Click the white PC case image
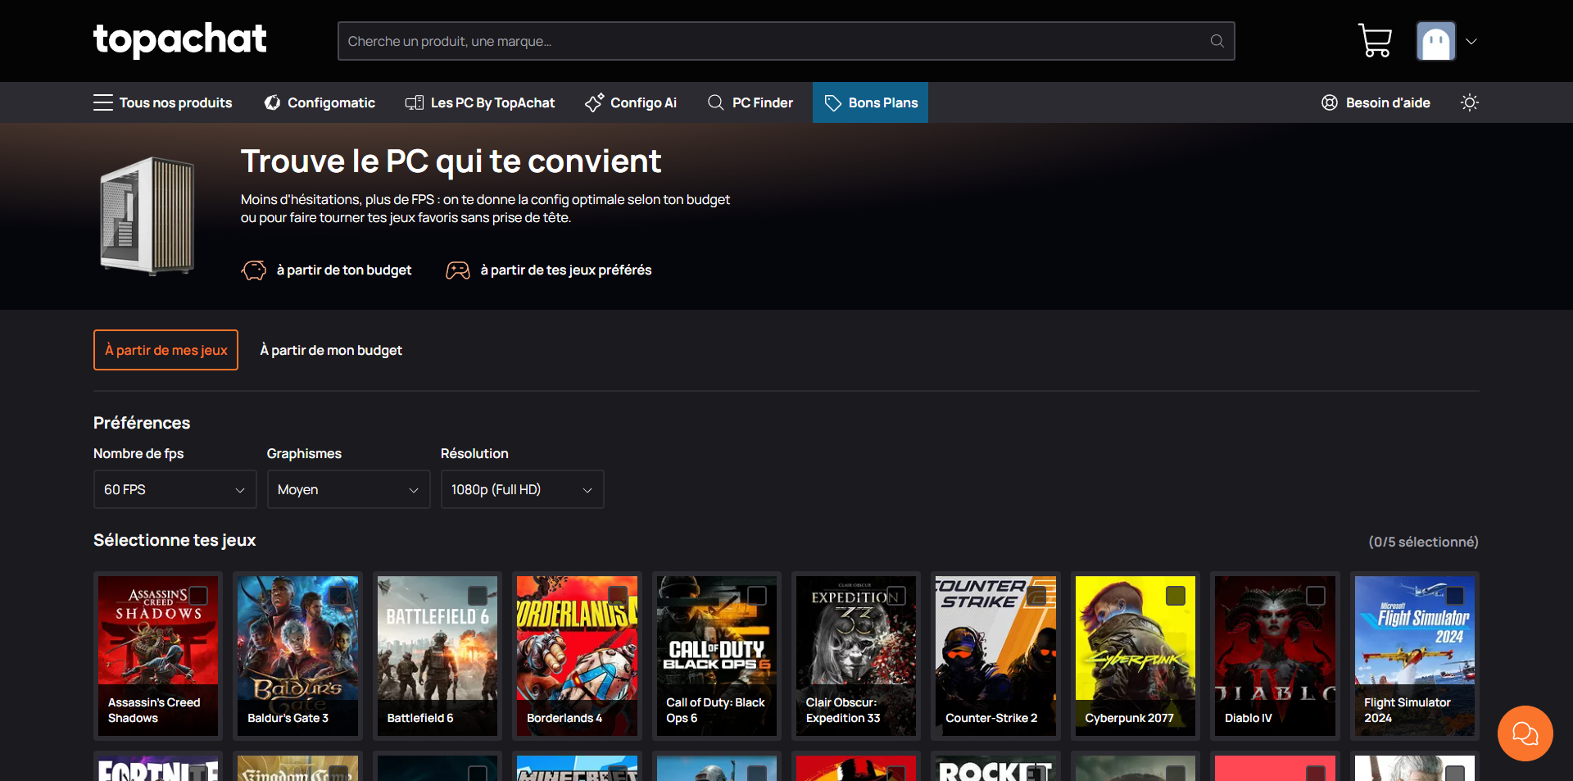1573x781 pixels. [147, 216]
